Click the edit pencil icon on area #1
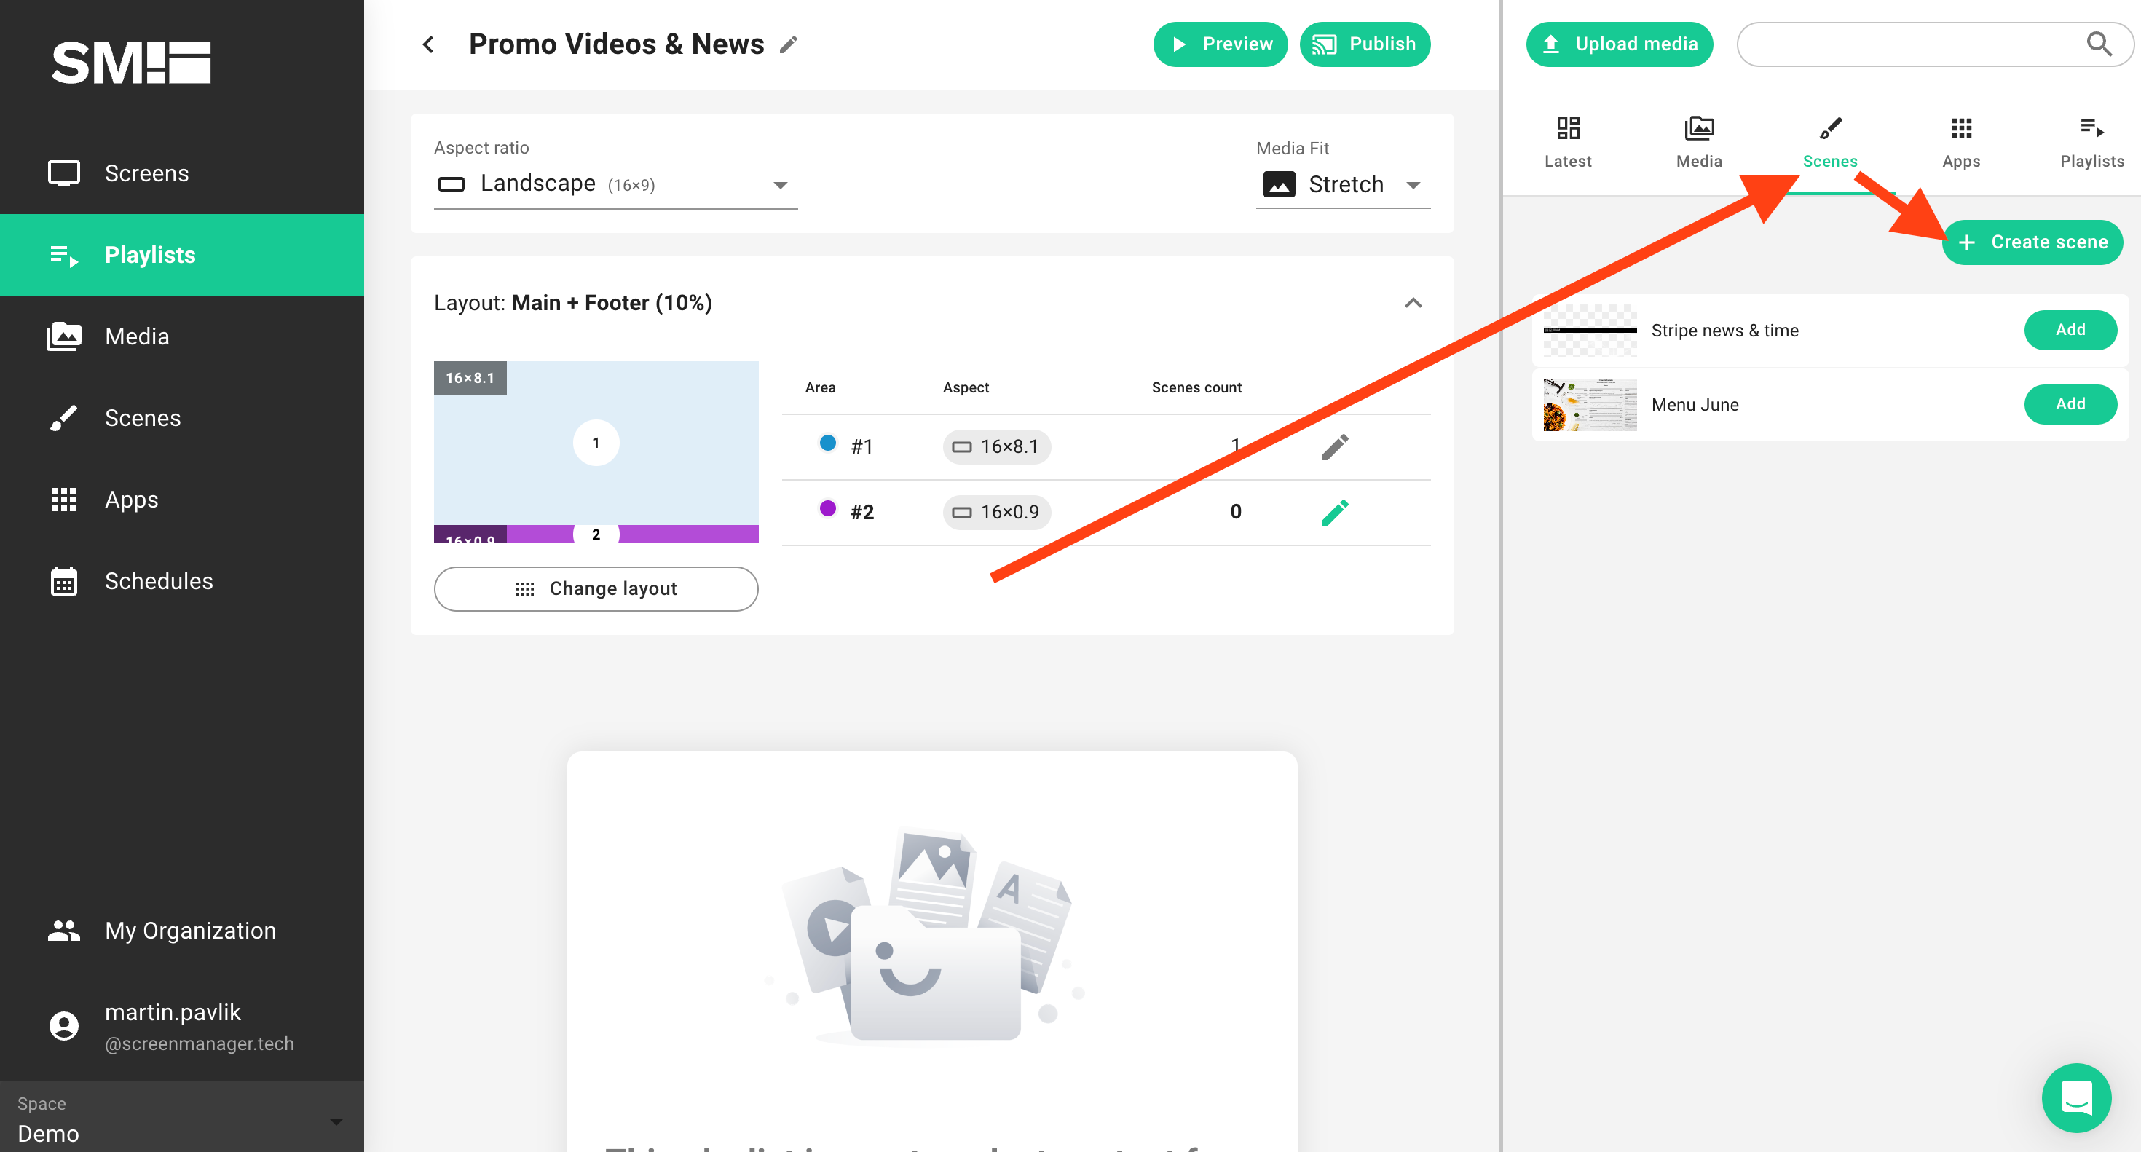Screen dimensions: 2141x1152 (x=1333, y=446)
